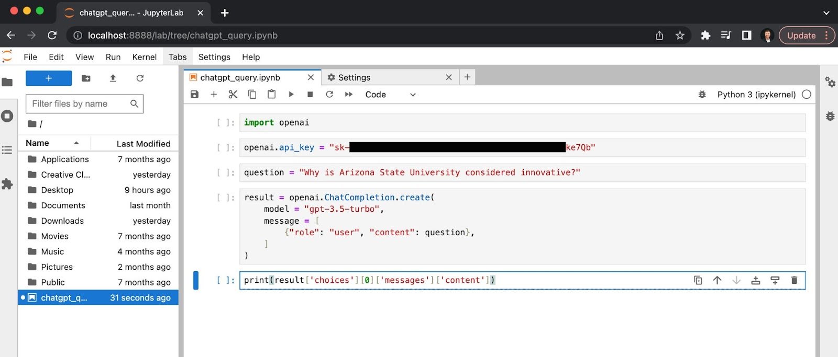Screen dimensions: 838x357
Task: Select the Desktop folder
Action: click(98, 190)
